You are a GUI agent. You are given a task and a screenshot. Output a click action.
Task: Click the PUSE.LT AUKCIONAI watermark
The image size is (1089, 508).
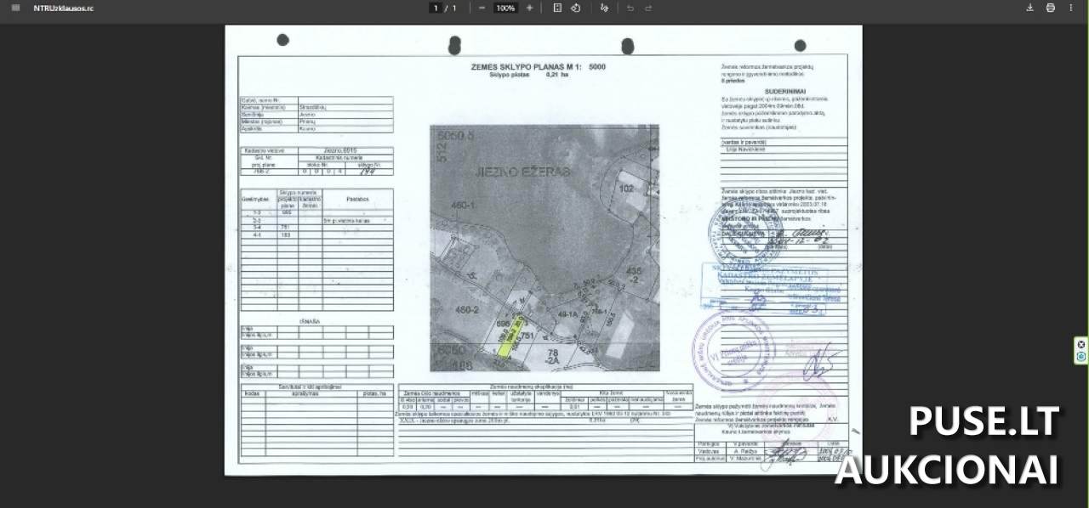946,446
